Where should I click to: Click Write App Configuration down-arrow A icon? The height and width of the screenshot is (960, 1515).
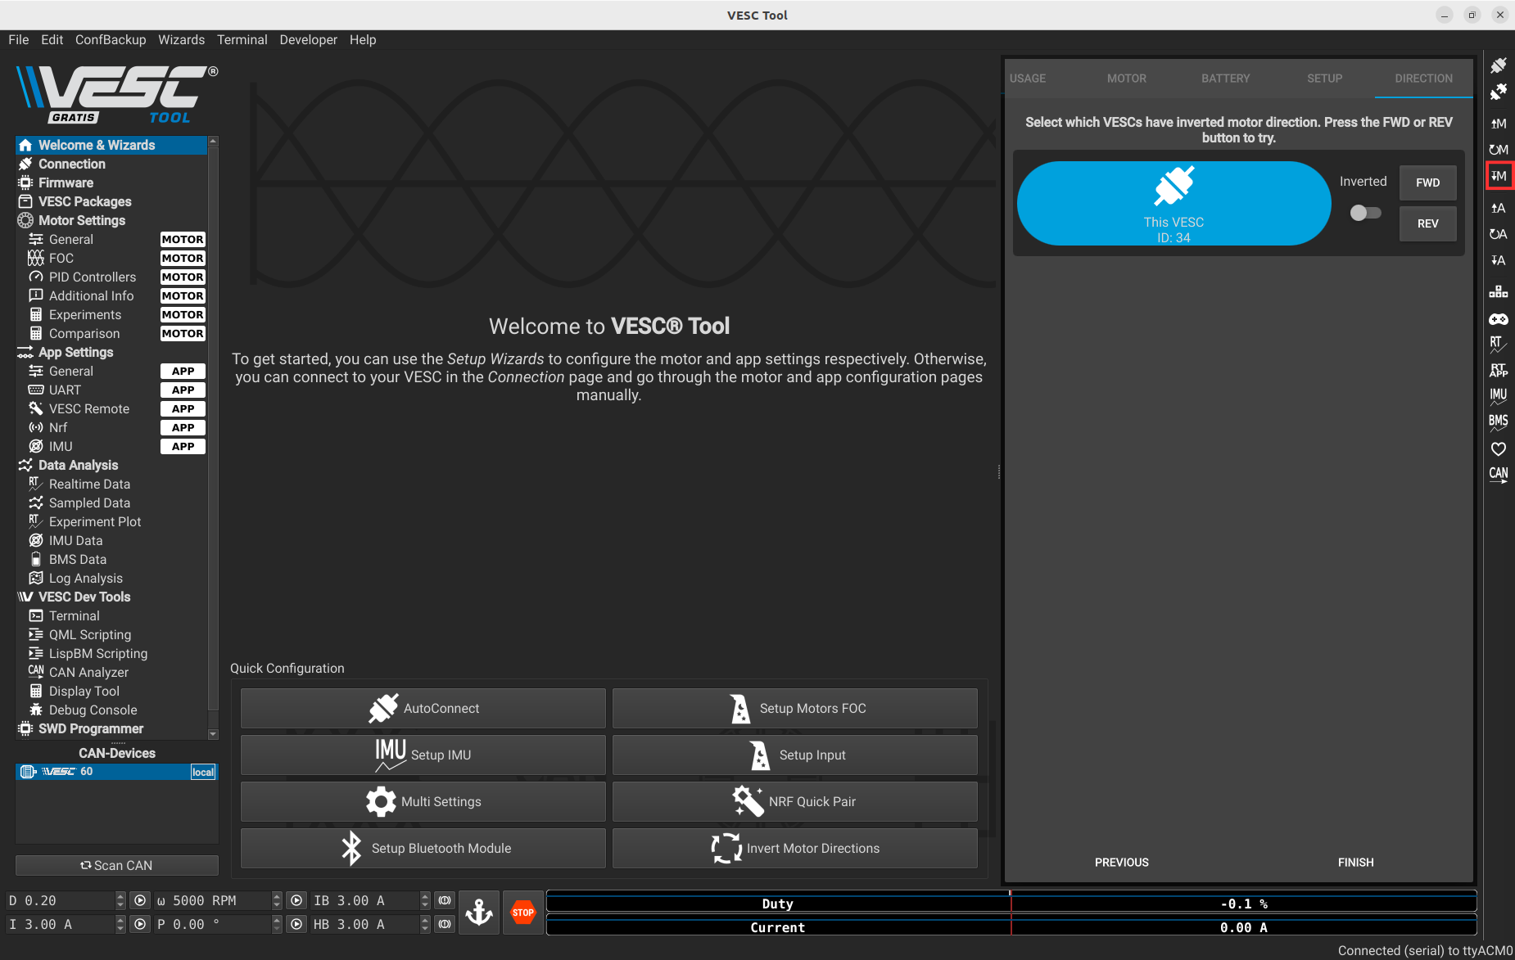pos(1498,260)
